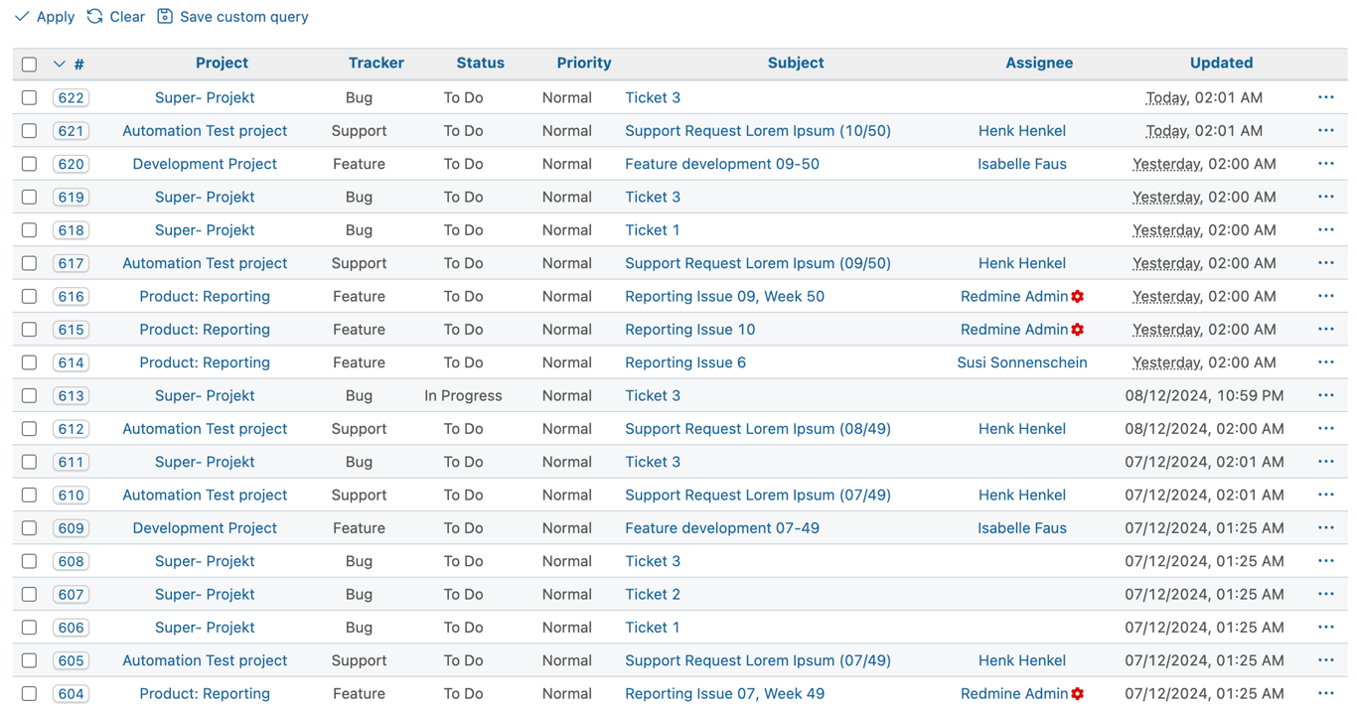Click the Apply checkmark icon
This screenshot has width=1357, height=709.
click(x=22, y=16)
